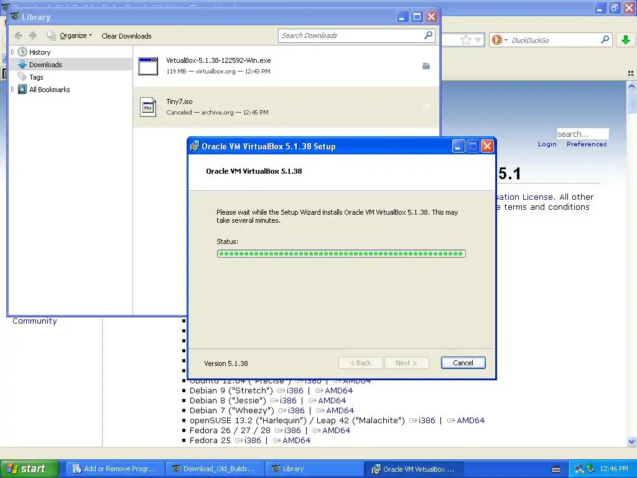This screenshot has height=478, width=637.
Task: Open the Login link on the webpage
Action: 547,144
